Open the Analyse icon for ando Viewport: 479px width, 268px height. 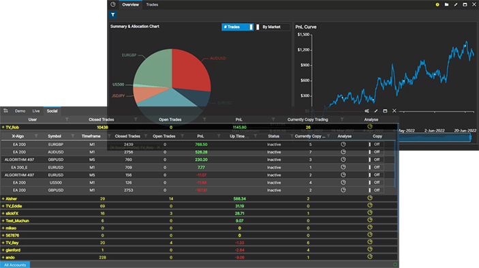[370, 256]
